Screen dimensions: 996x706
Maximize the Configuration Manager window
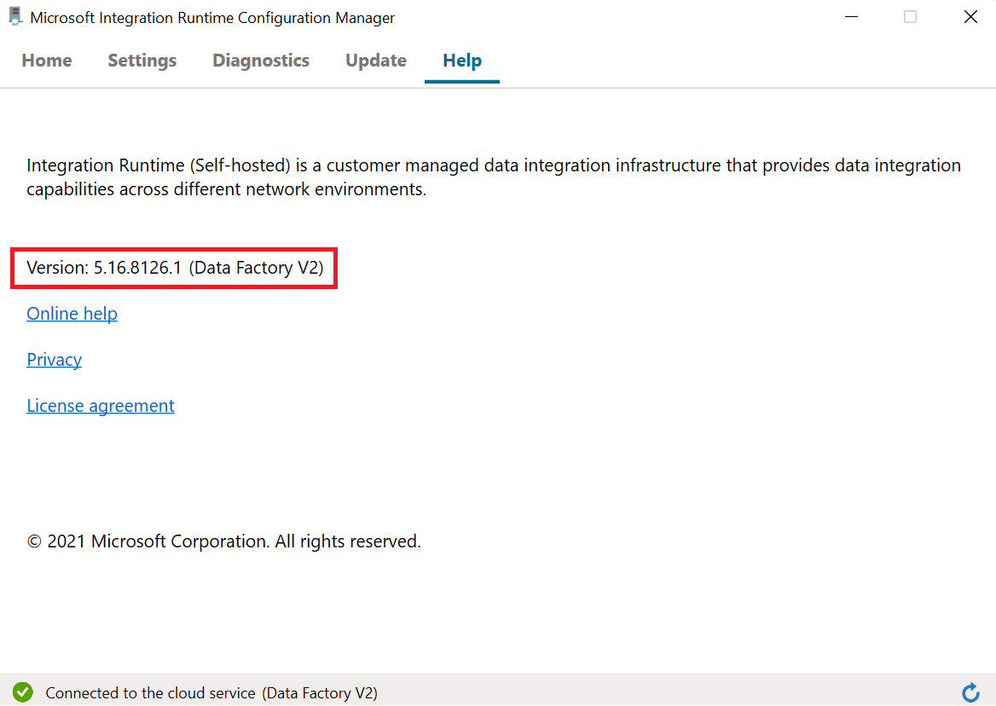point(911,16)
